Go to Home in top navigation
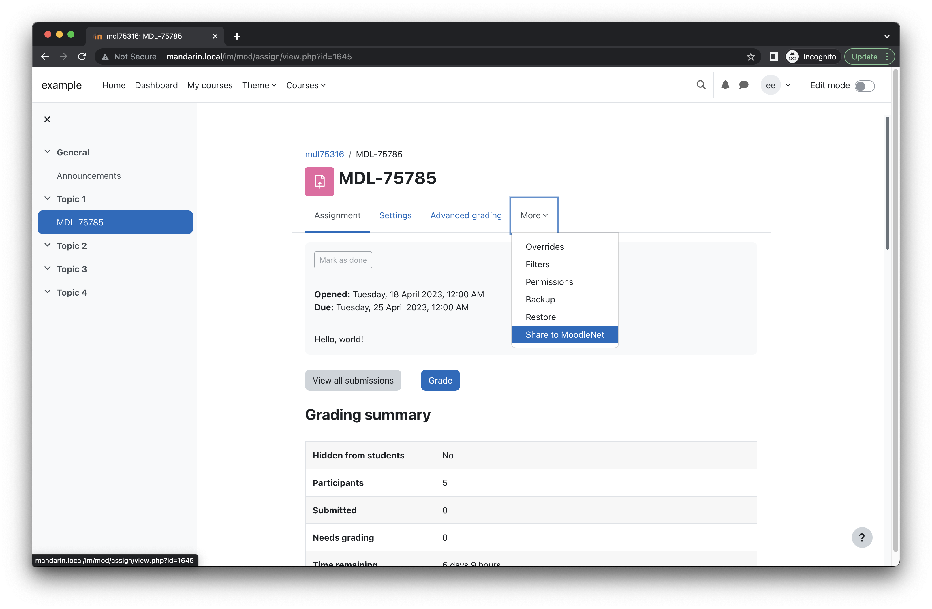The height and width of the screenshot is (609, 932). 114,85
